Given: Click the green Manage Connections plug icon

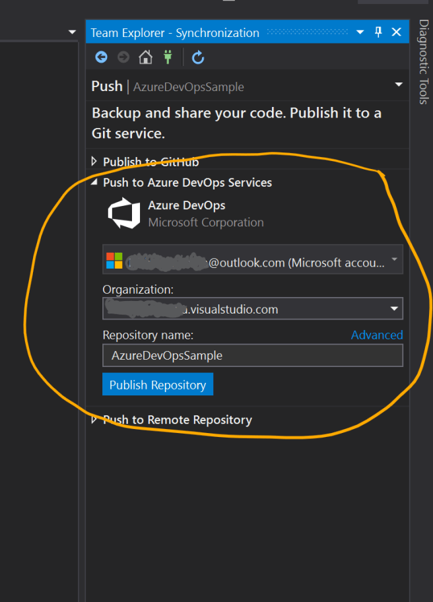Looking at the screenshot, I should click(x=168, y=57).
